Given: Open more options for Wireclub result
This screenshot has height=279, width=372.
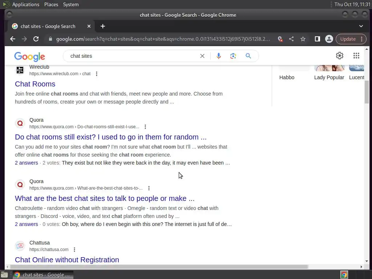Looking at the screenshot, I should (97, 74).
